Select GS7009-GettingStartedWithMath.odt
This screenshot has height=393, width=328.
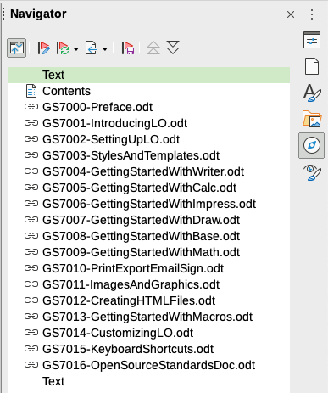[141, 252]
